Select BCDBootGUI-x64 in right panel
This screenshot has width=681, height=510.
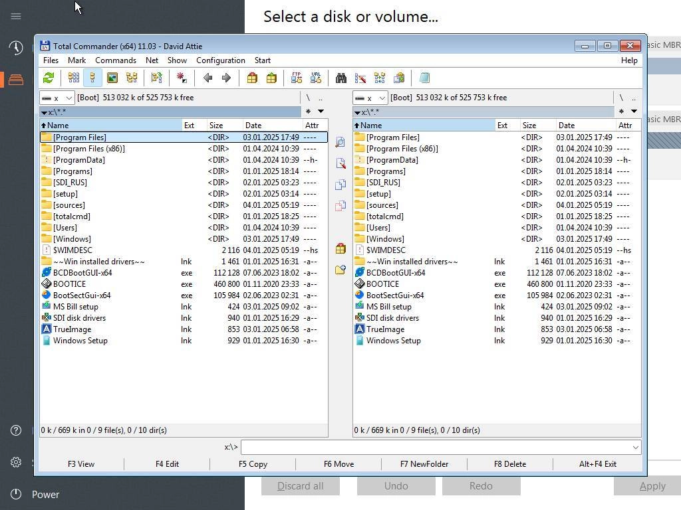(x=497, y=273)
